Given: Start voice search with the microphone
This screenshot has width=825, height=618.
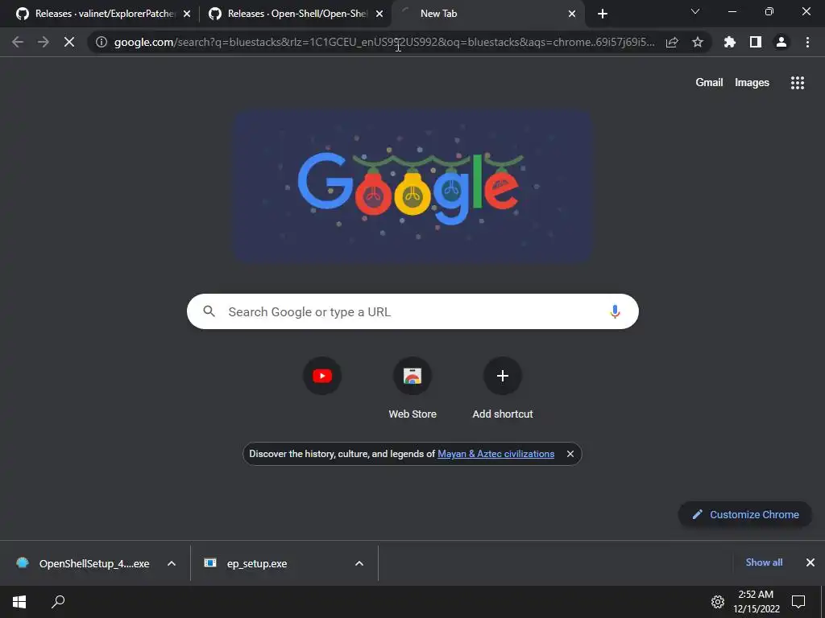Looking at the screenshot, I should 615,311.
